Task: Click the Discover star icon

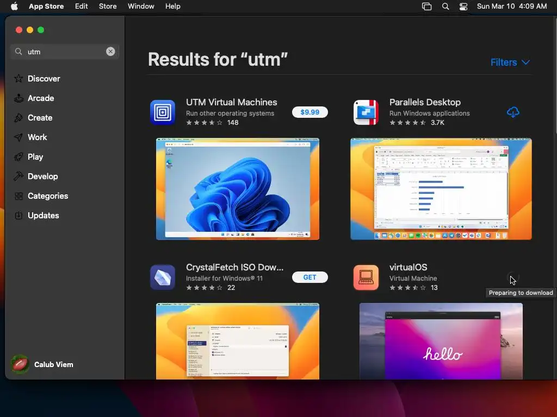Action: point(18,78)
